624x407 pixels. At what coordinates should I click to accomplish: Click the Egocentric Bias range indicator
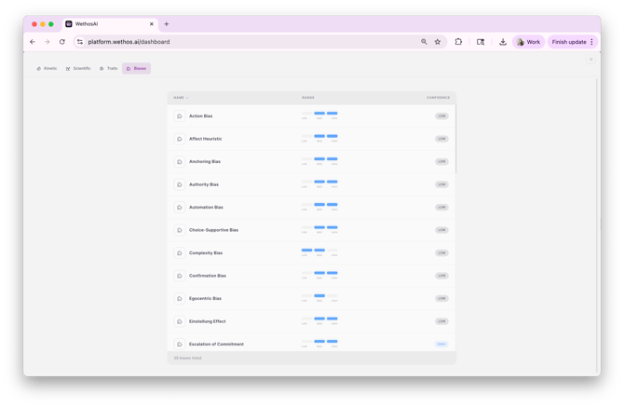pos(319,298)
